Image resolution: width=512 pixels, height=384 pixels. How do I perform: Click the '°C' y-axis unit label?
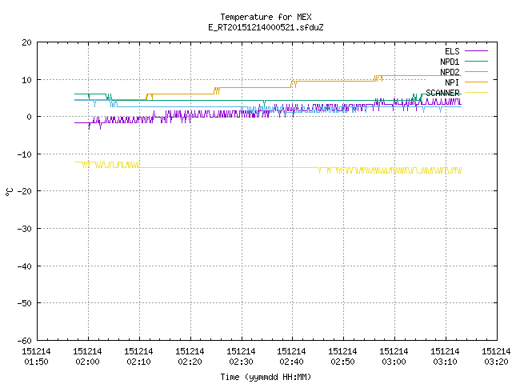10,192
